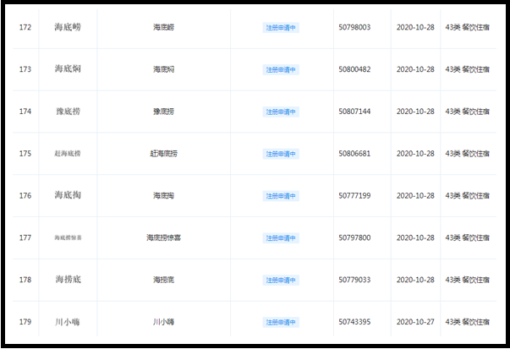Select the 海捞底 trademark logo image
The image size is (510, 349).
[67, 280]
